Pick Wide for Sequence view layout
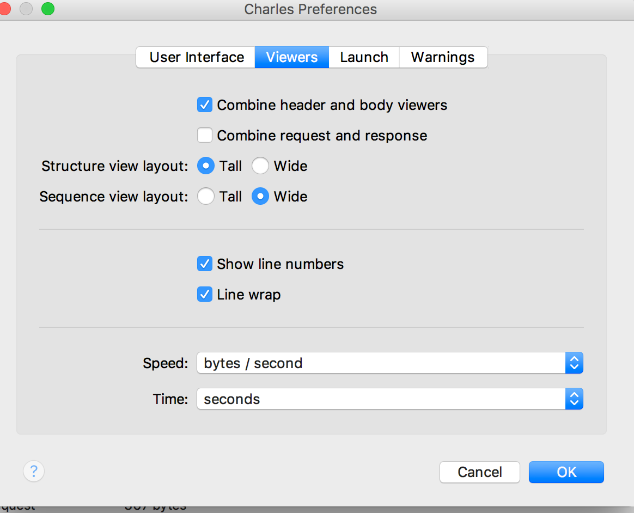Image resolution: width=634 pixels, height=513 pixels. [260, 197]
